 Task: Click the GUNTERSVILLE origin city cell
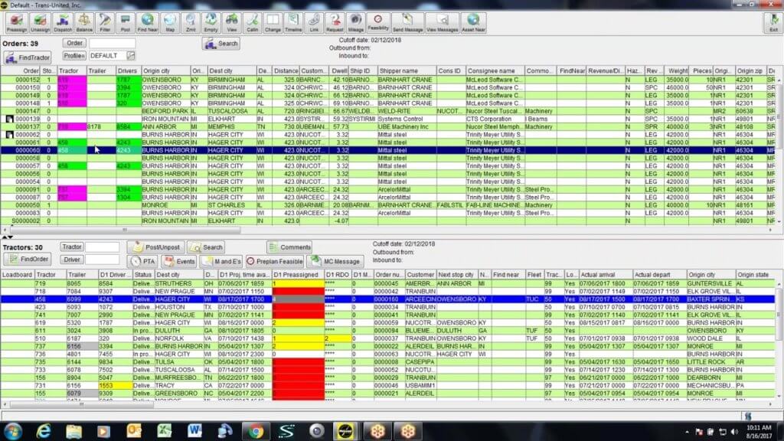pos(711,283)
